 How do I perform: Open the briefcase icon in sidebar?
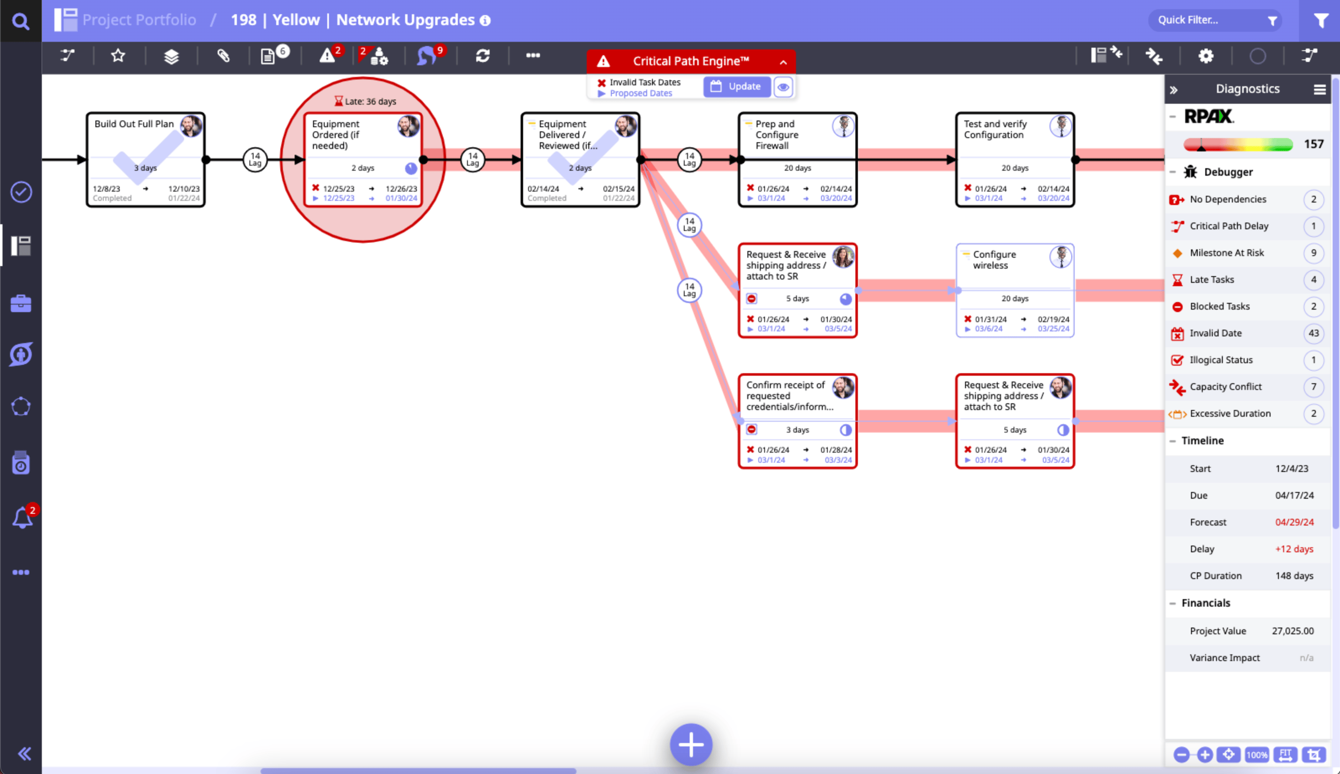tap(21, 304)
